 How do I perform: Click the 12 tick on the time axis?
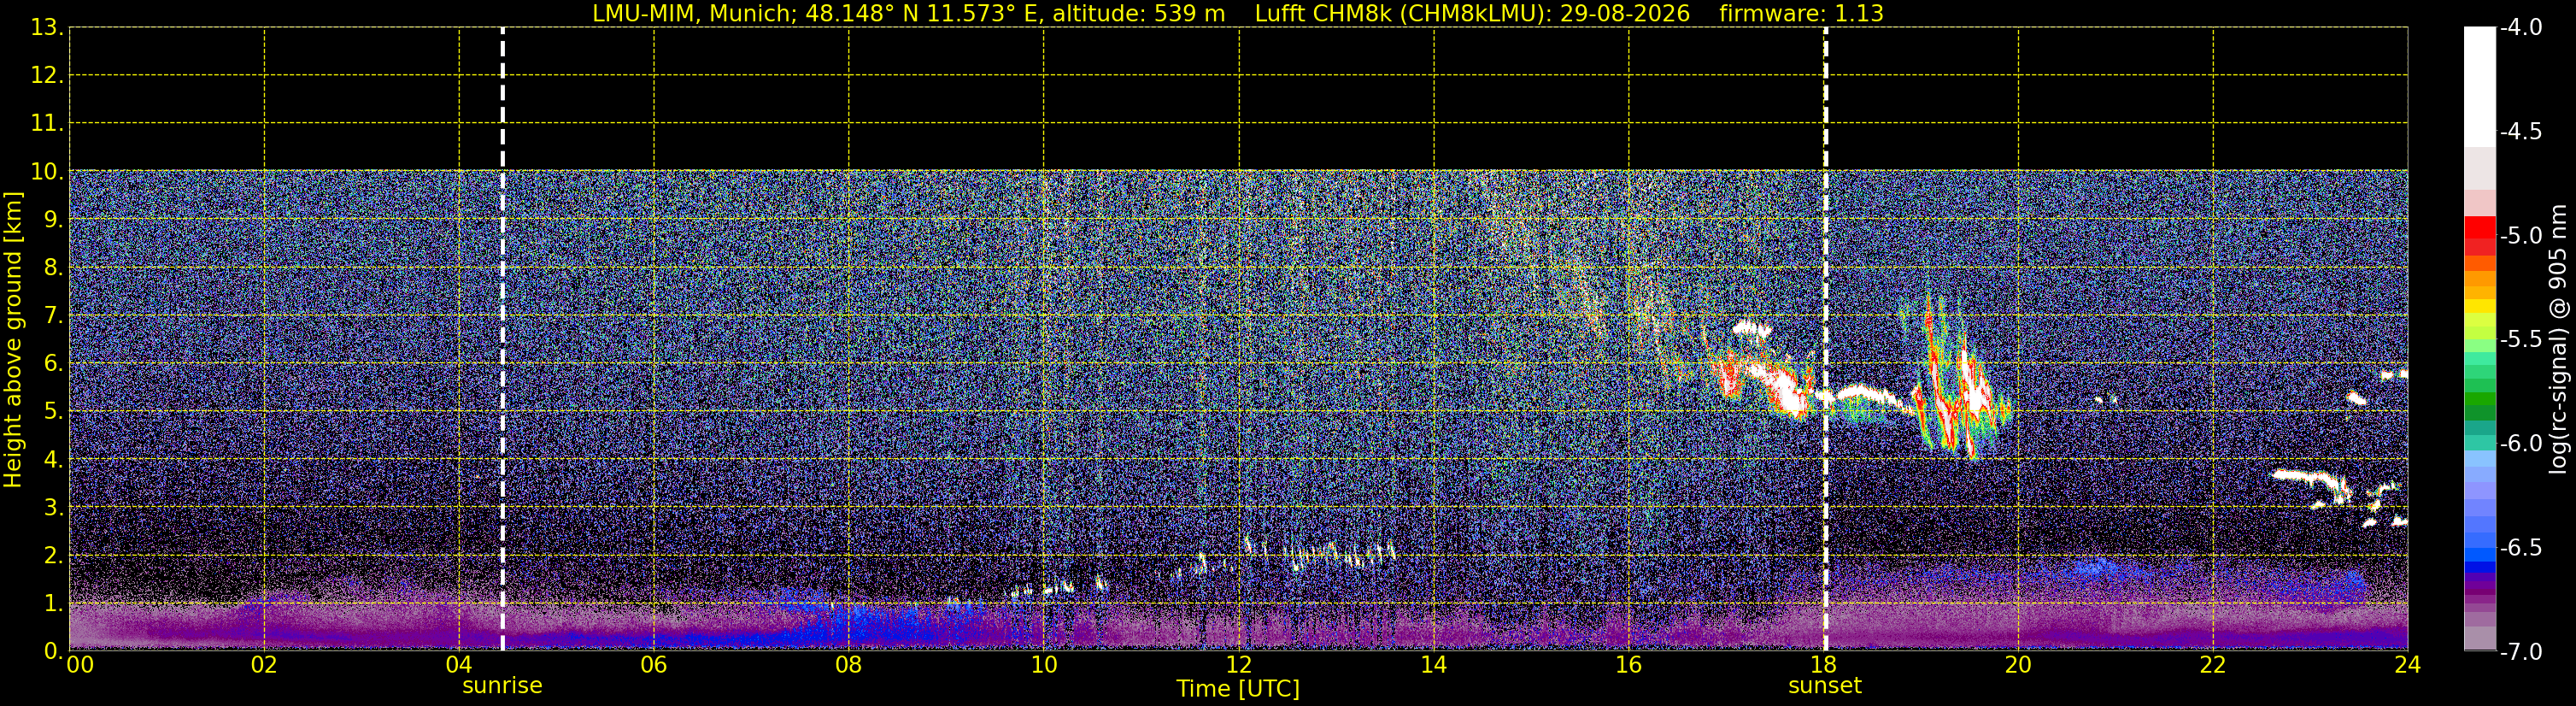click(x=1238, y=665)
